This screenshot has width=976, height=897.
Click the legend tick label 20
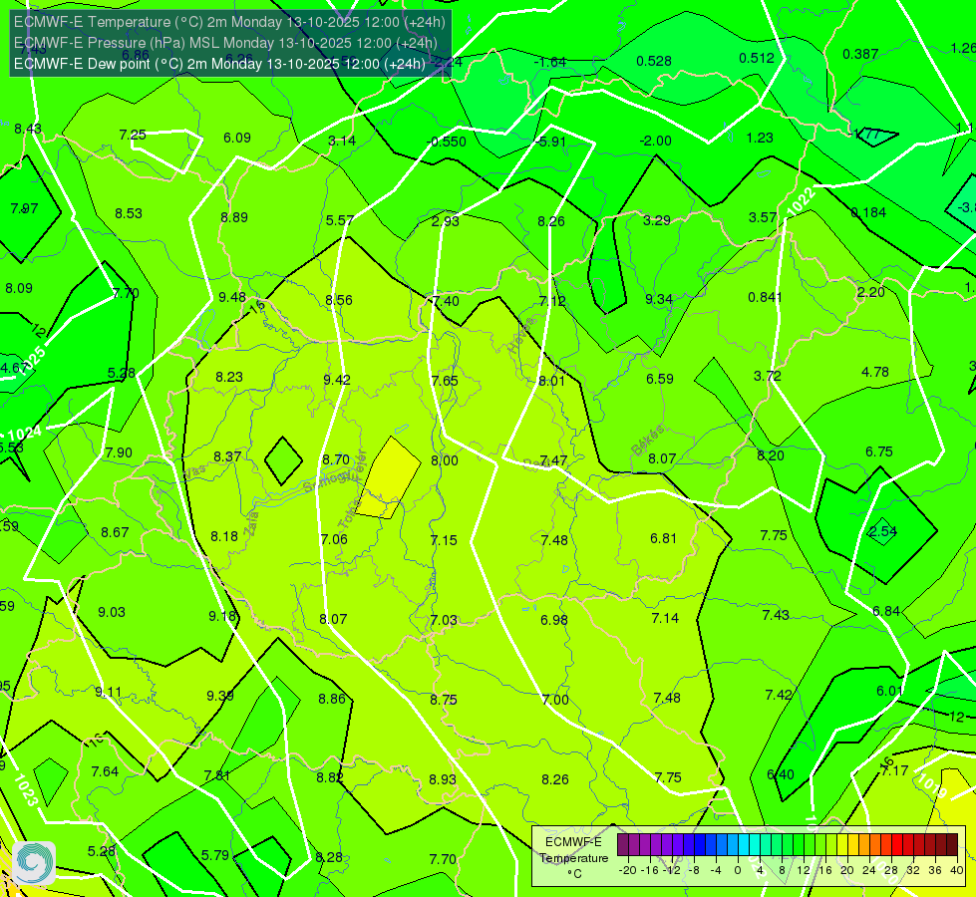pyautogui.click(x=847, y=870)
